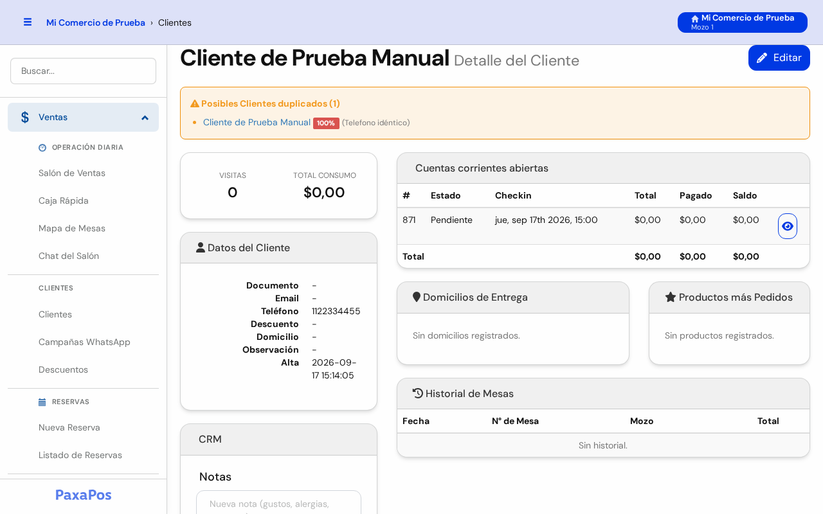Open Campañas WhatsApp
Screen dimensions: 823x514
[x=84, y=342]
